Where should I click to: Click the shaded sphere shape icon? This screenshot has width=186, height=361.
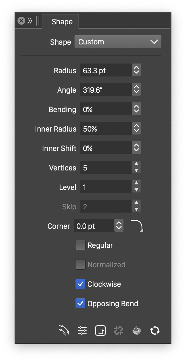pos(136,331)
